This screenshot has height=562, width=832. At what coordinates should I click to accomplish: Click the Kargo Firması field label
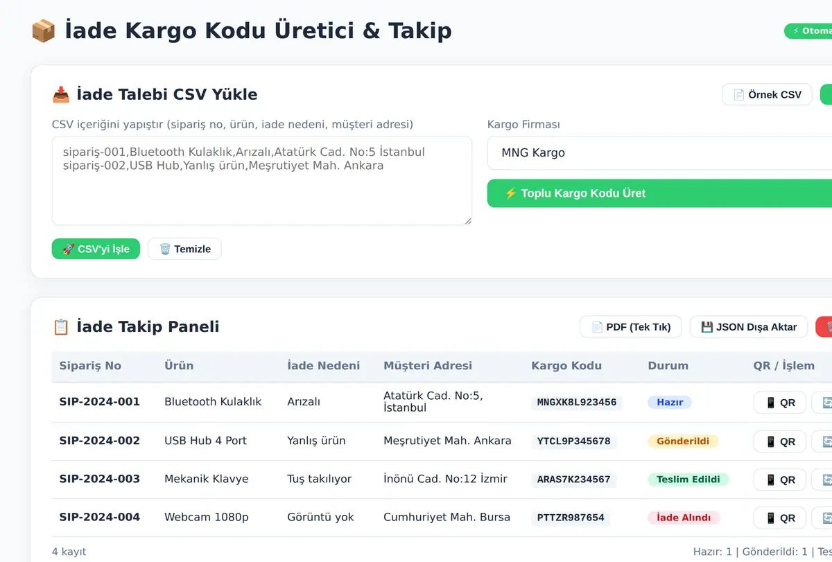tap(523, 125)
